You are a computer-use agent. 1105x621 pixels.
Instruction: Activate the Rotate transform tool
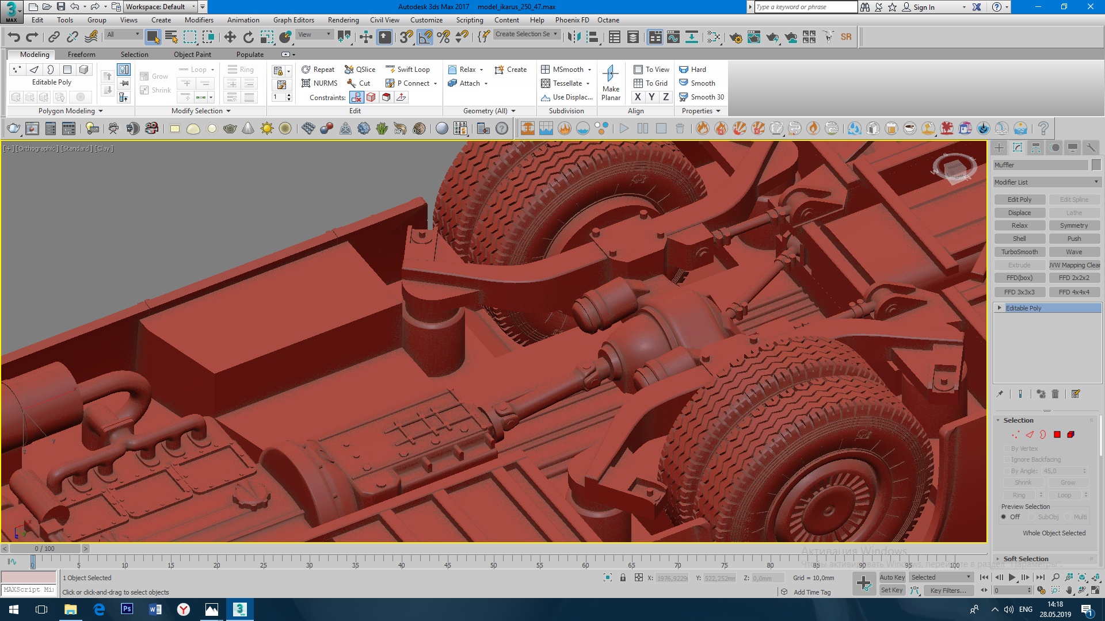[248, 37]
